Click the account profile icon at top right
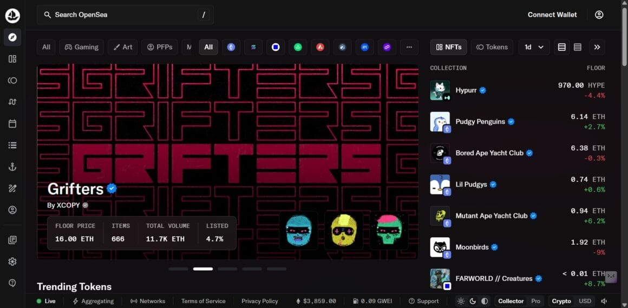The width and height of the screenshot is (628, 308). [599, 15]
